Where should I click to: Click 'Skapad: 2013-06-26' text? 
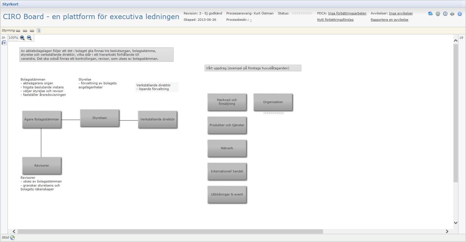tap(200, 20)
